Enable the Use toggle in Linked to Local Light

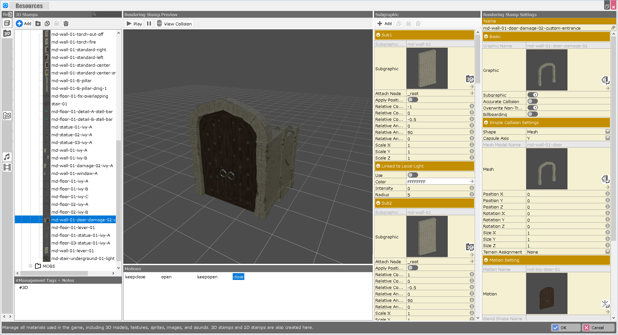pyautogui.click(x=413, y=175)
